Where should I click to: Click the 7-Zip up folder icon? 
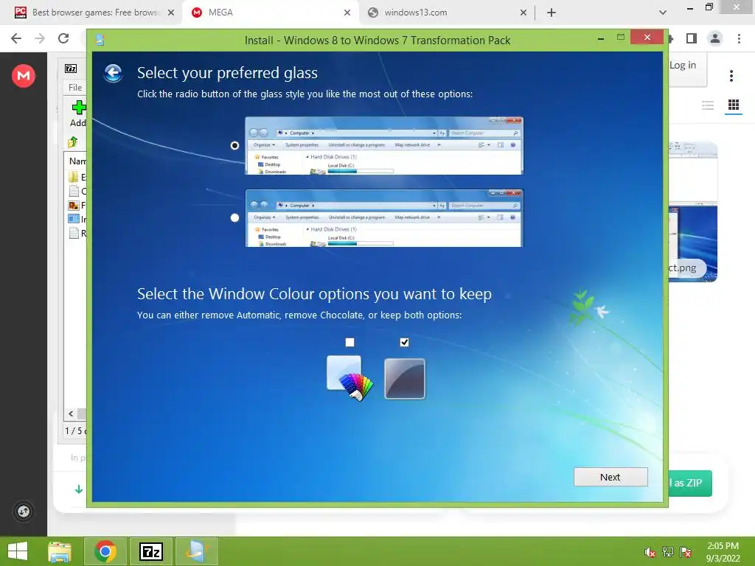(x=73, y=142)
